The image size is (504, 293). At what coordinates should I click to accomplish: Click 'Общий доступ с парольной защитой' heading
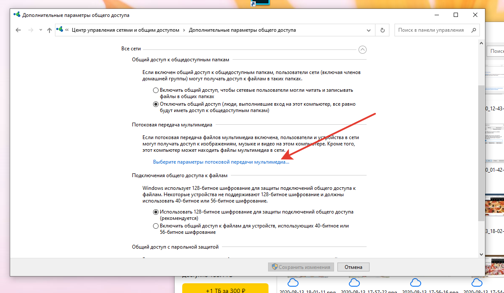coord(175,247)
